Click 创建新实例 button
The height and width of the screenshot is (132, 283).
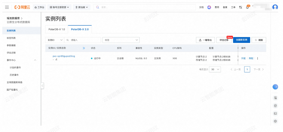pyautogui.click(x=241, y=40)
